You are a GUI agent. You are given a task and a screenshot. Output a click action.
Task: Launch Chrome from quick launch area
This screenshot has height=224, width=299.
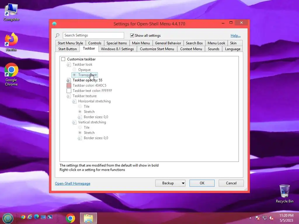(x=23, y=217)
